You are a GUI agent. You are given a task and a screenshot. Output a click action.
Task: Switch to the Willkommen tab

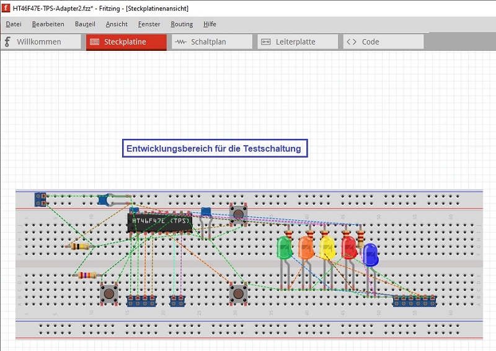[x=41, y=42]
